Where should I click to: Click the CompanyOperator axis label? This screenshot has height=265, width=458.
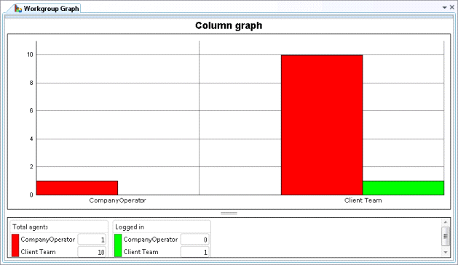tap(117, 200)
